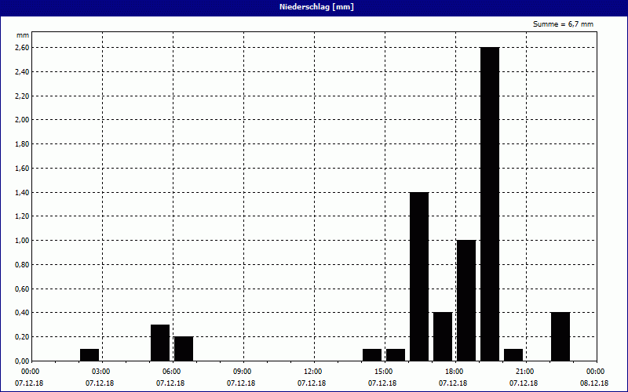The image size is (628, 392).
Task: Select the Summe = 6,7 mm label
Action: click(x=563, y=24)
